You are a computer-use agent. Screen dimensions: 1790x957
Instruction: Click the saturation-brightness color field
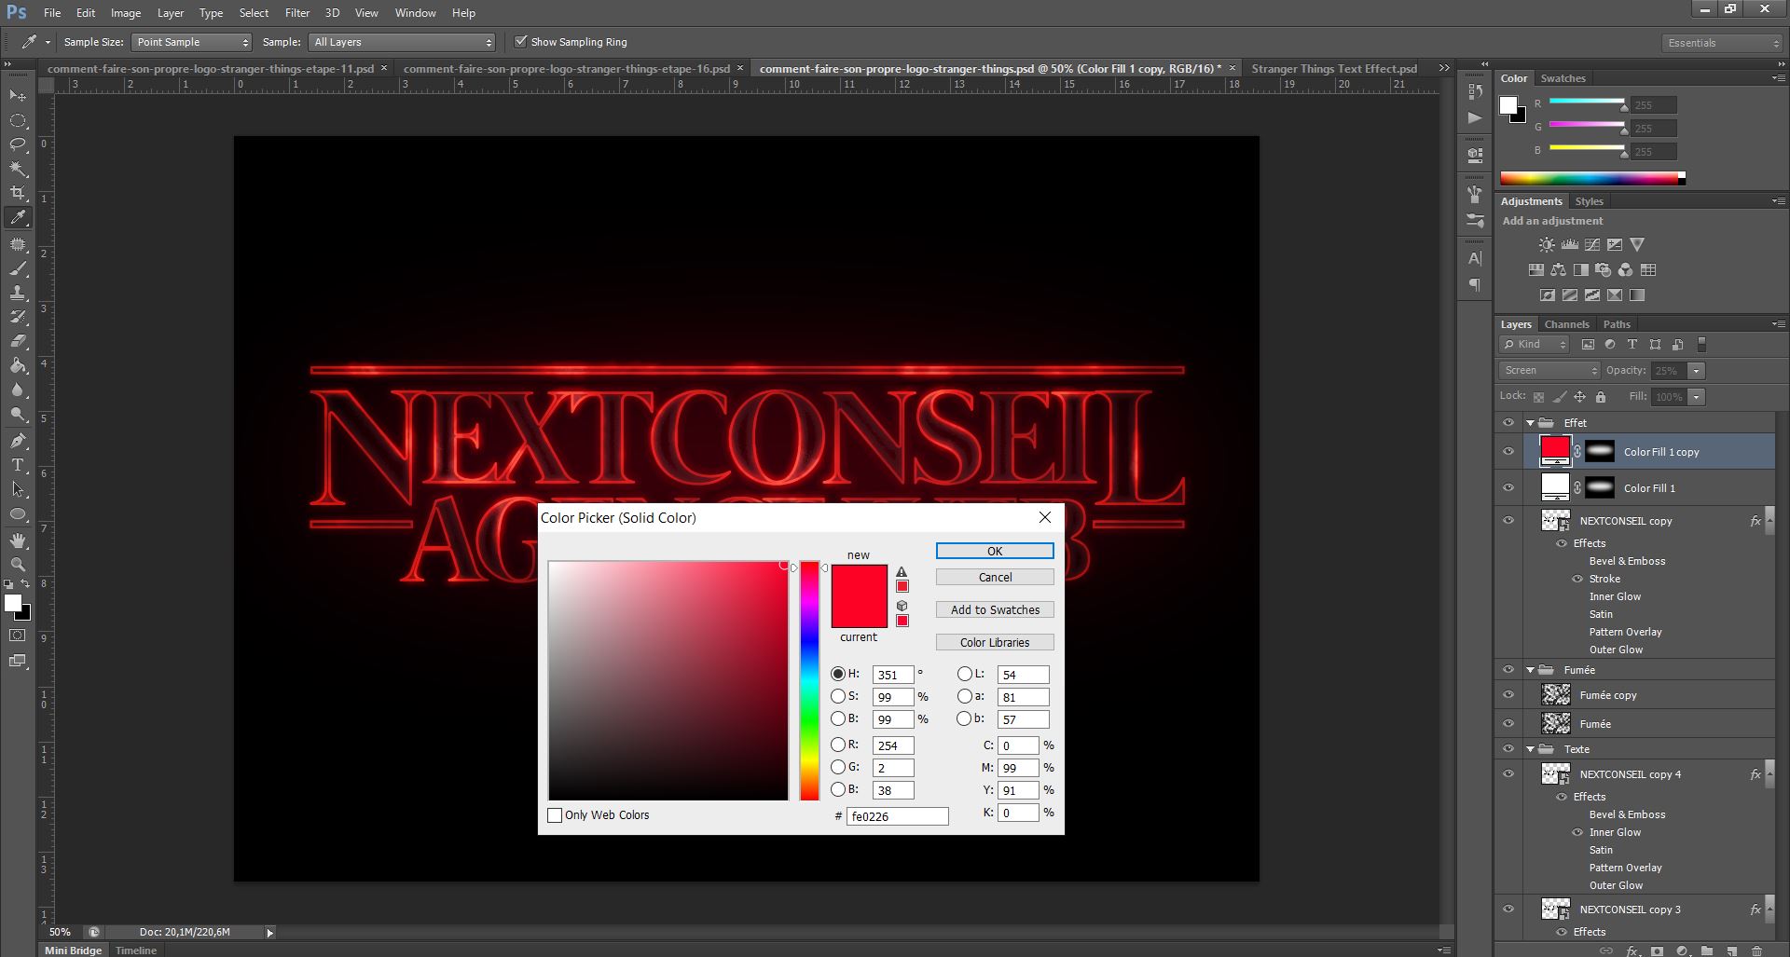point(668,680)
